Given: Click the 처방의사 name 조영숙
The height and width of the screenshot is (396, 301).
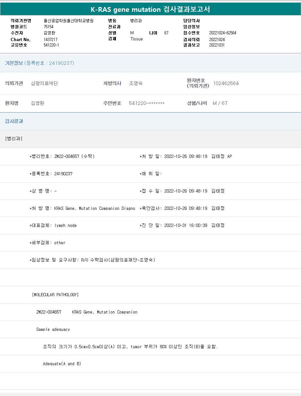Looking at the screenshot, I should pos(136,83).
